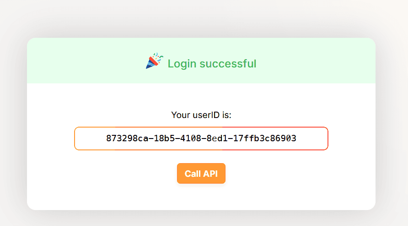Select the userID value box
The image size is (408, 226).
pyautogui.click(x=201, y=139)
